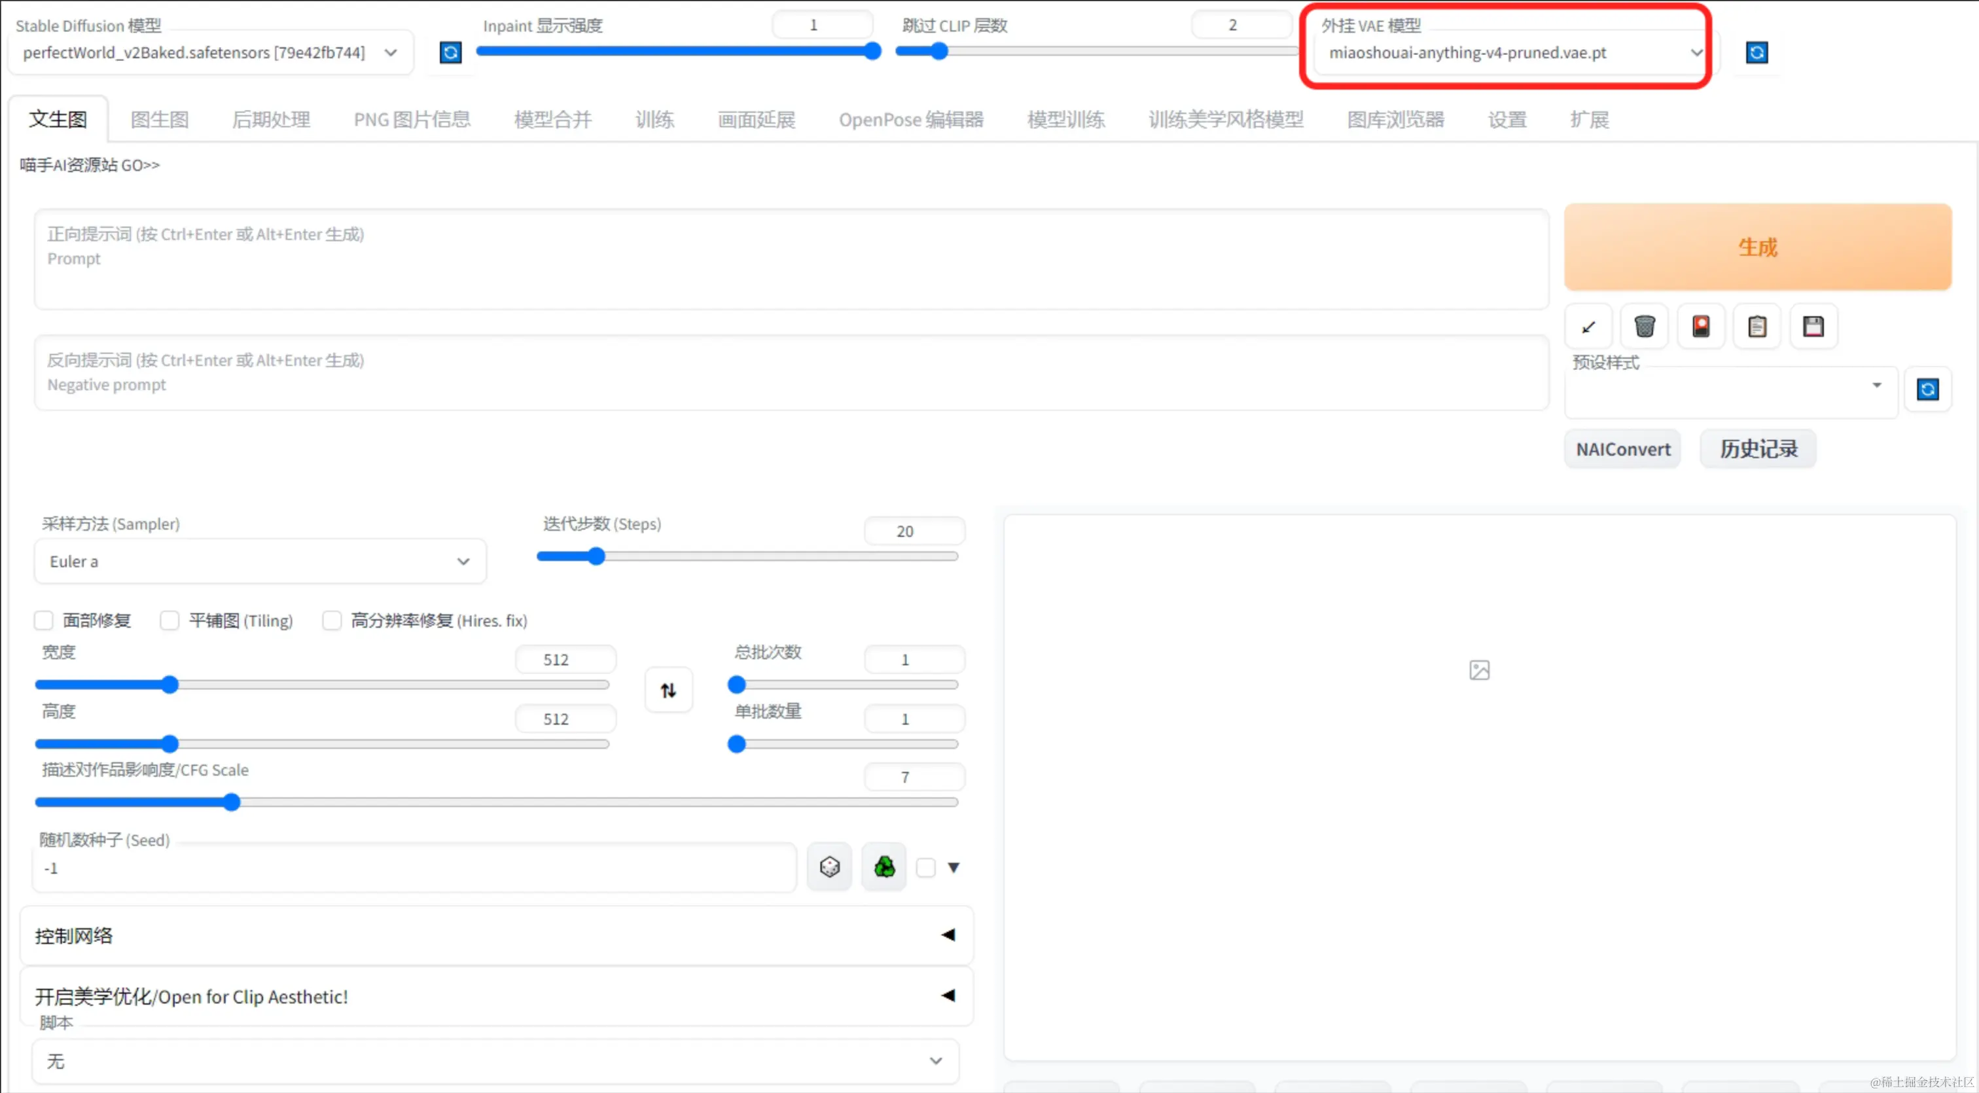
Task: Clear prompts with the trash can icon
Action: [x=1644, y=327]
